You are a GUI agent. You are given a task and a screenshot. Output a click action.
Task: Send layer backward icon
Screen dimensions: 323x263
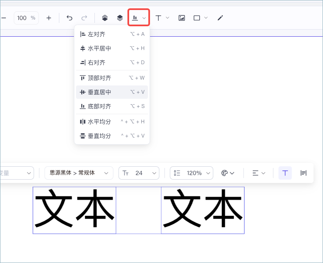tap(120, 18)
